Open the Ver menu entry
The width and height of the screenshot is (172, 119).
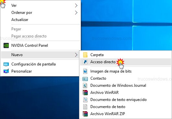pos(40,5)
